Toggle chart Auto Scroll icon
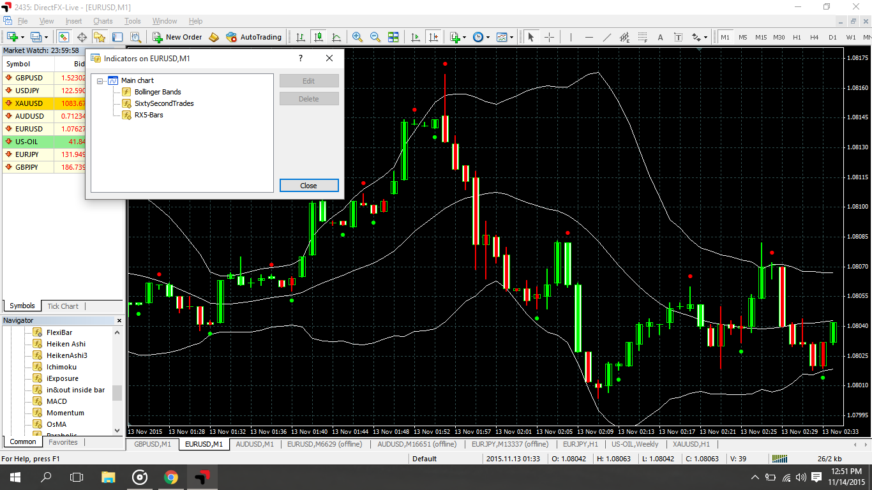This screenshot has height=490, width=872. 416,37
